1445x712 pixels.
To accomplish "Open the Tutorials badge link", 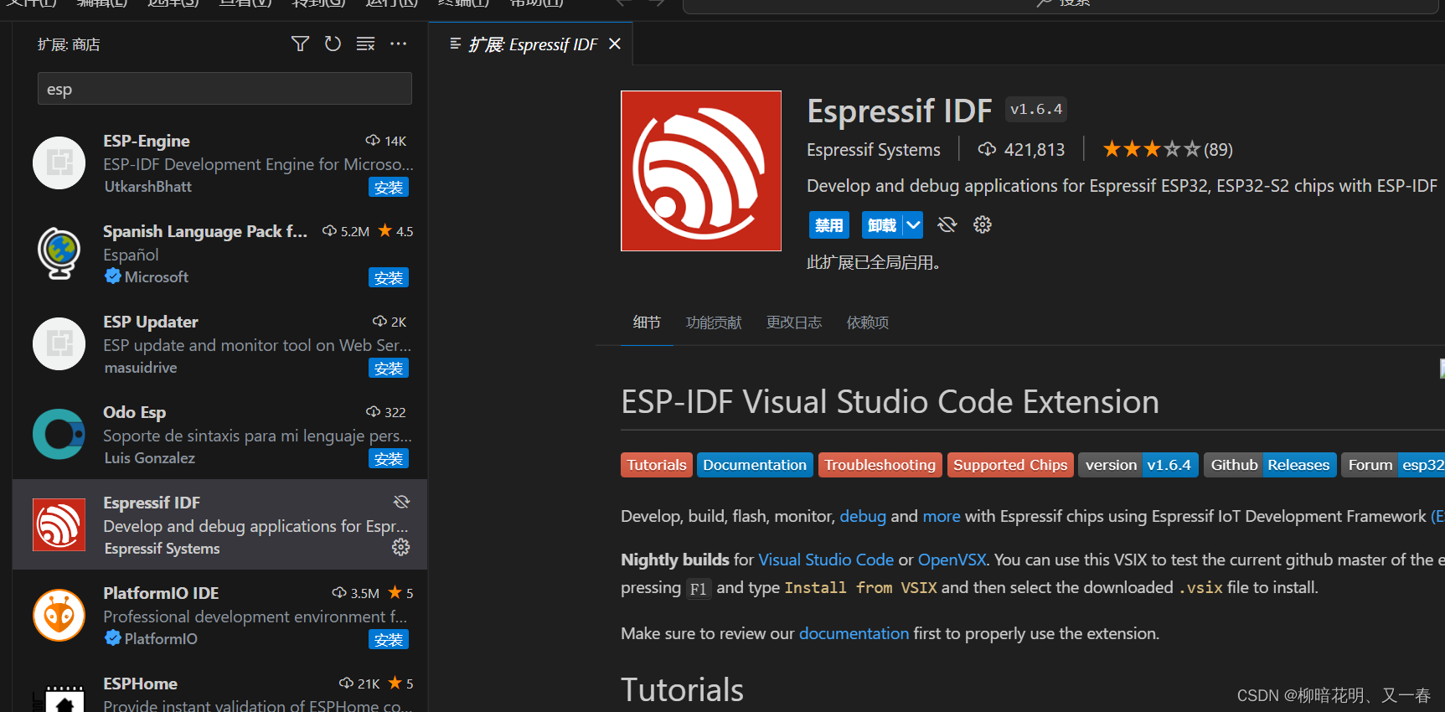I will (657, 465).
